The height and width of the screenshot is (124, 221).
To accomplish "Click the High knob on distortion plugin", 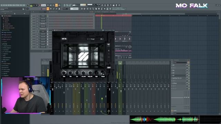I will coord(96,73).
